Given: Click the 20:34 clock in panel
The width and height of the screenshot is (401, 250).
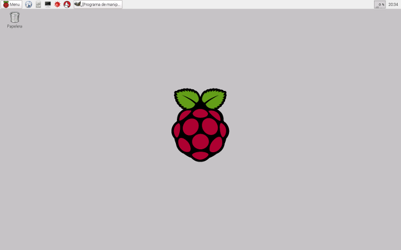Looking at the screenshot, I should tap(393, 5).
